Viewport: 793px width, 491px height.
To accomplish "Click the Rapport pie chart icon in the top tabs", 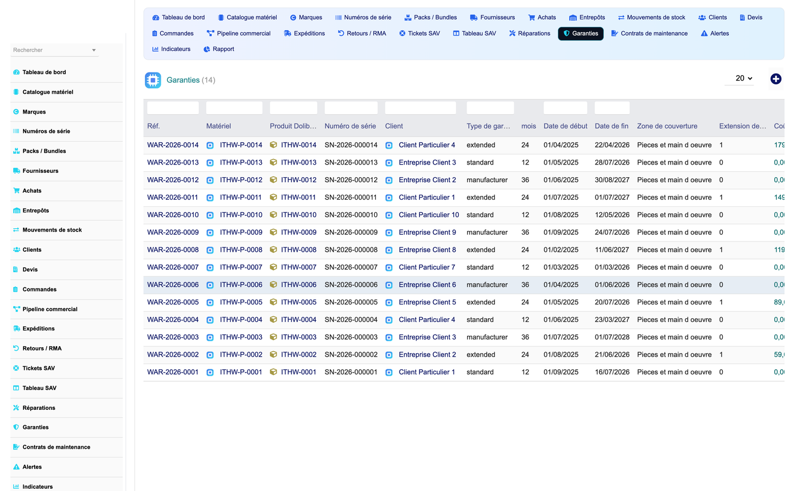I will [x=207, y=49].
